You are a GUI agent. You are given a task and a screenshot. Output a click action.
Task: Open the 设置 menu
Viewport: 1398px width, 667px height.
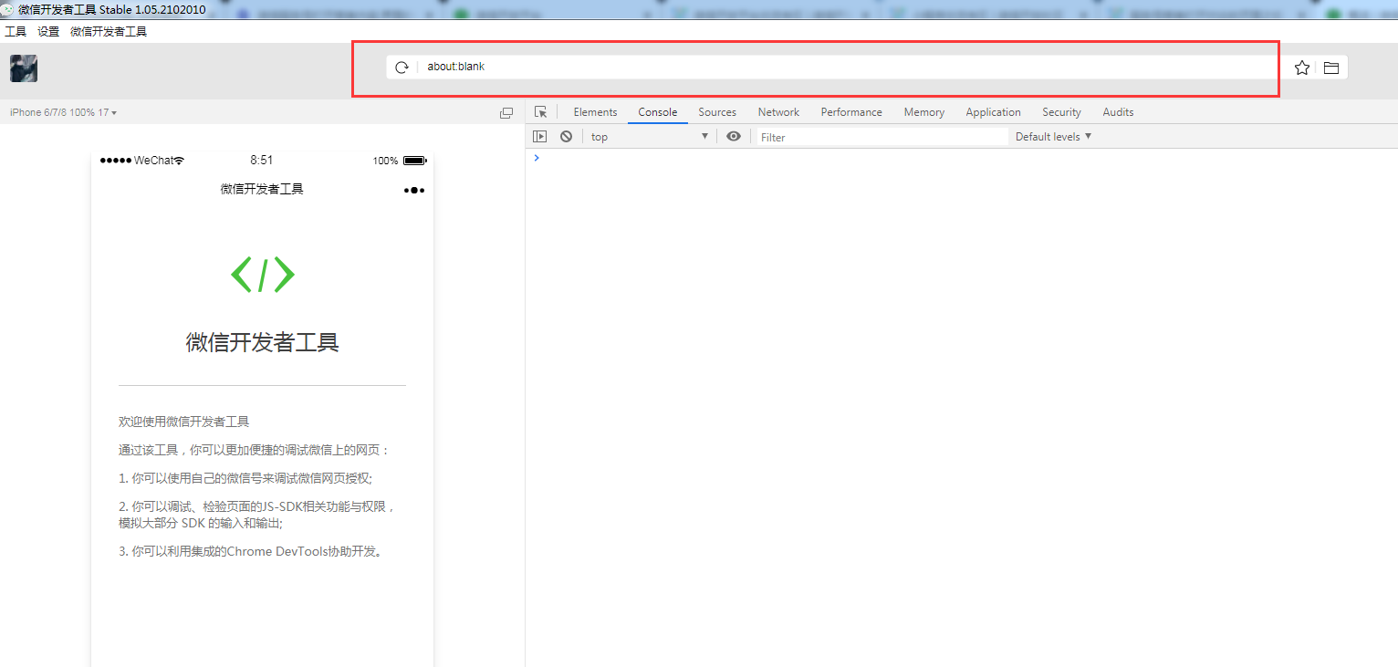tap(48, 31)
